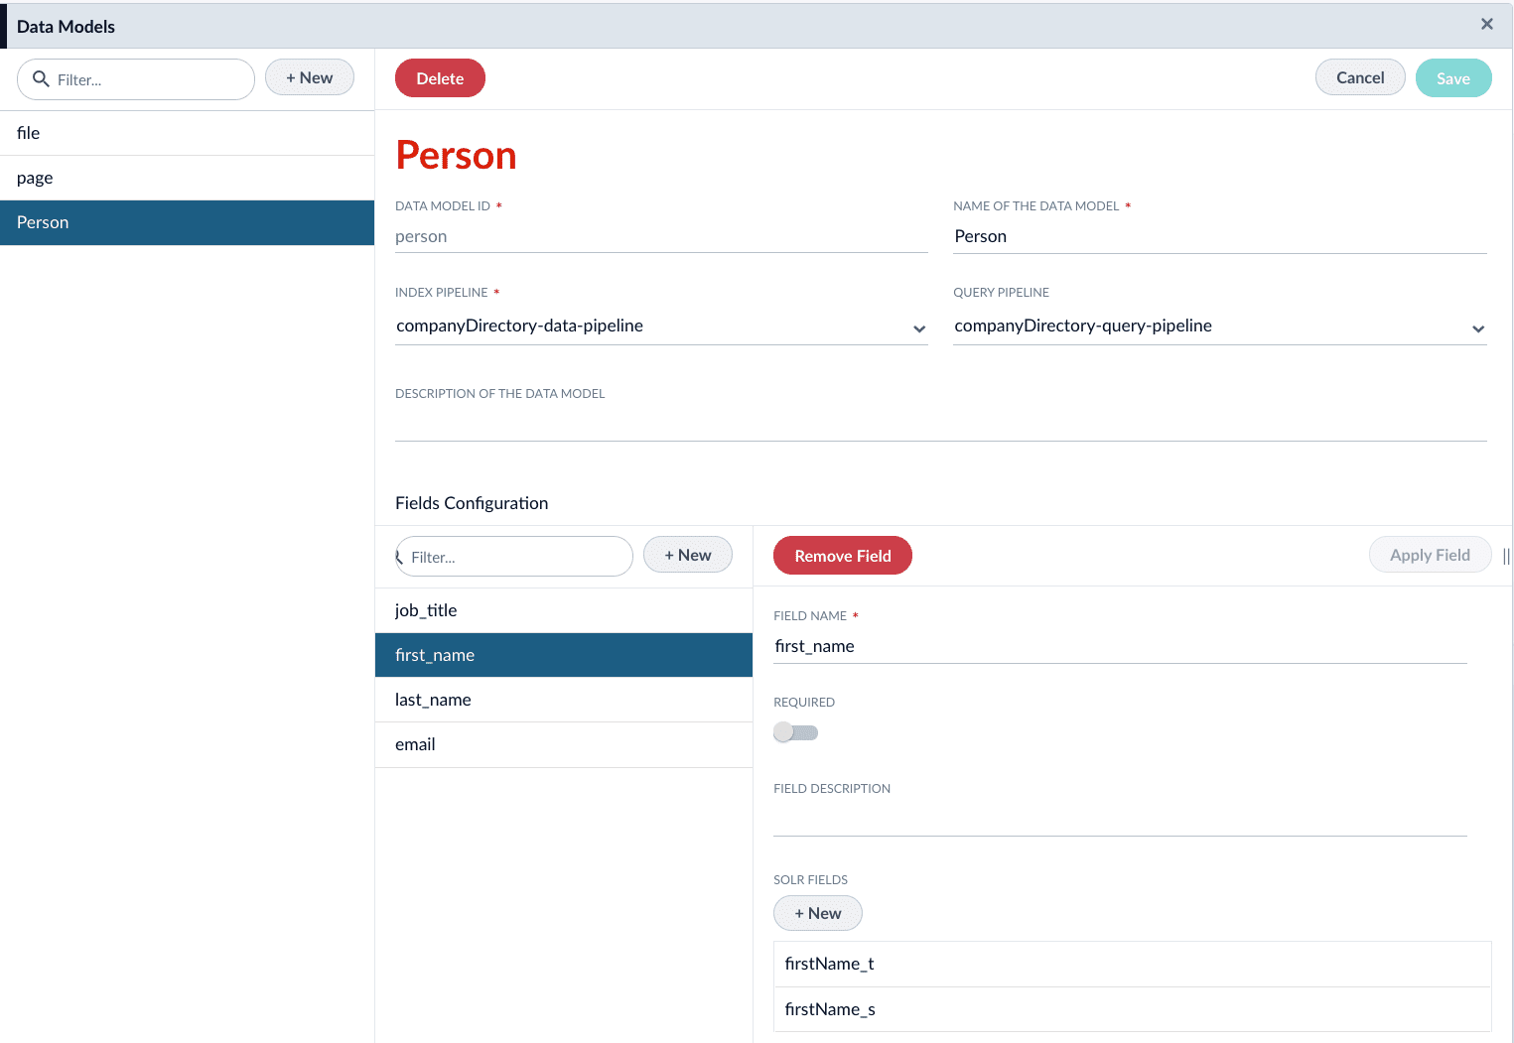
Task: Toggle the Required switch for first_name
Action: [x=795, y=731]
